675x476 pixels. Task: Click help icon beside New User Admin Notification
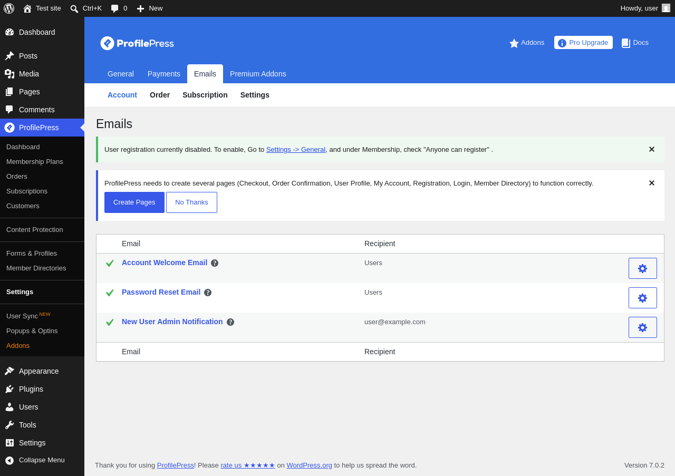pos(230,322)
